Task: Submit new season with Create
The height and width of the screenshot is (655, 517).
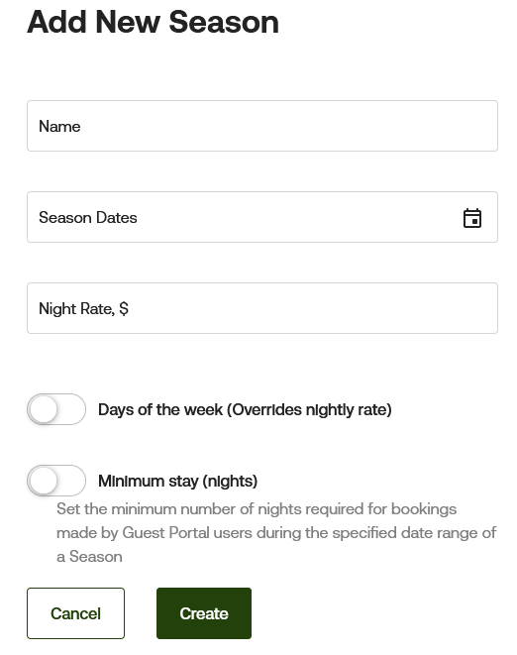Action: [204, 613]
